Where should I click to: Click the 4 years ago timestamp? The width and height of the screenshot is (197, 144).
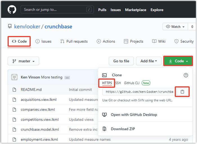pos(178,139)
